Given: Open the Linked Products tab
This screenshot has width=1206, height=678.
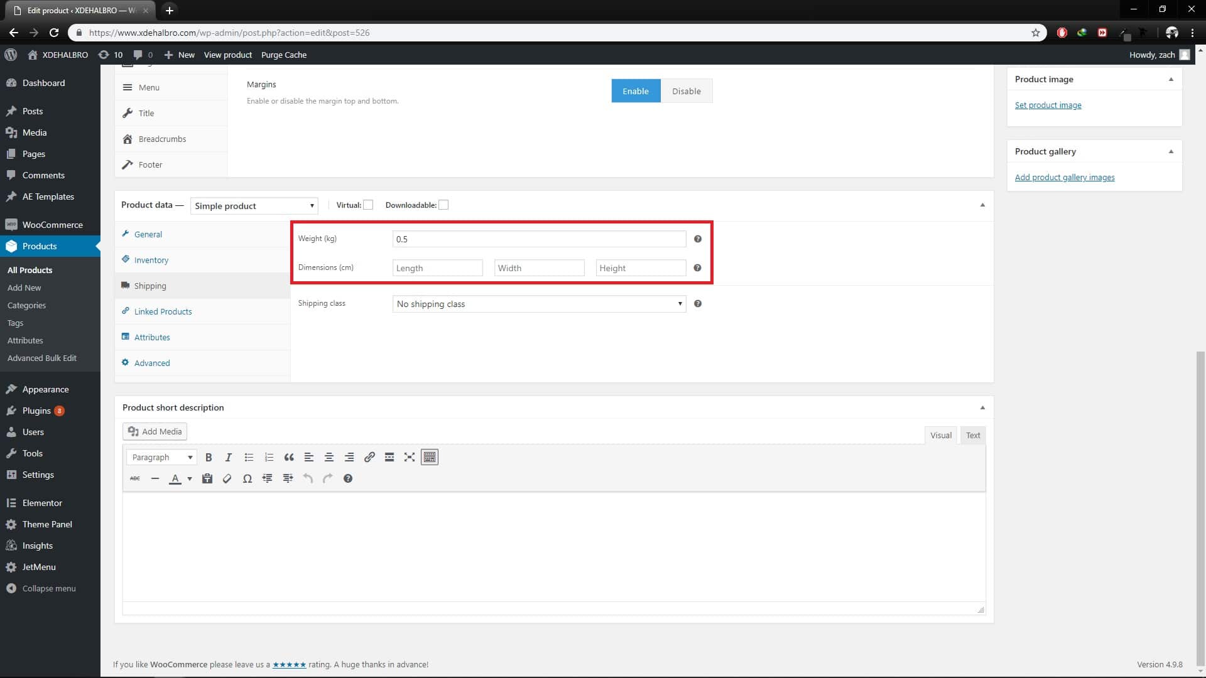Looking at the screenshot, I should (202, 311).
